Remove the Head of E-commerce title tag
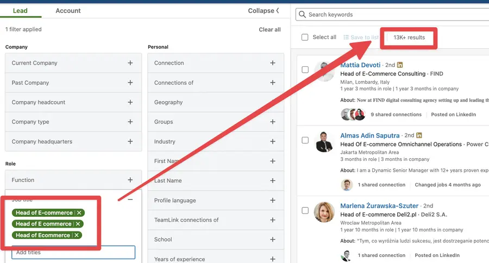 pyautogui.click(x=79, y=213)
